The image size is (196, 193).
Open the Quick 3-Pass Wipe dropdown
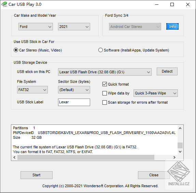coord(156,93)
